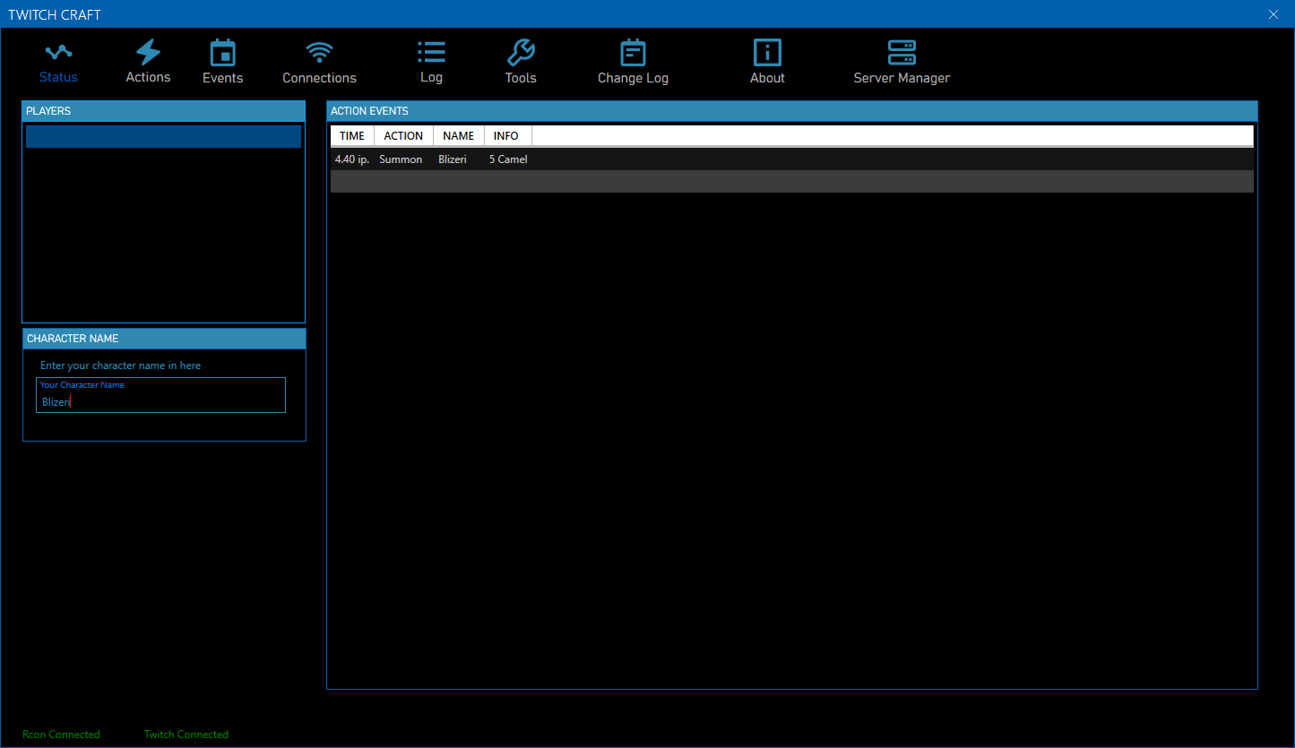
Task: Click the INFO column header
Action: pyautogui.click(x=506, y=136)
